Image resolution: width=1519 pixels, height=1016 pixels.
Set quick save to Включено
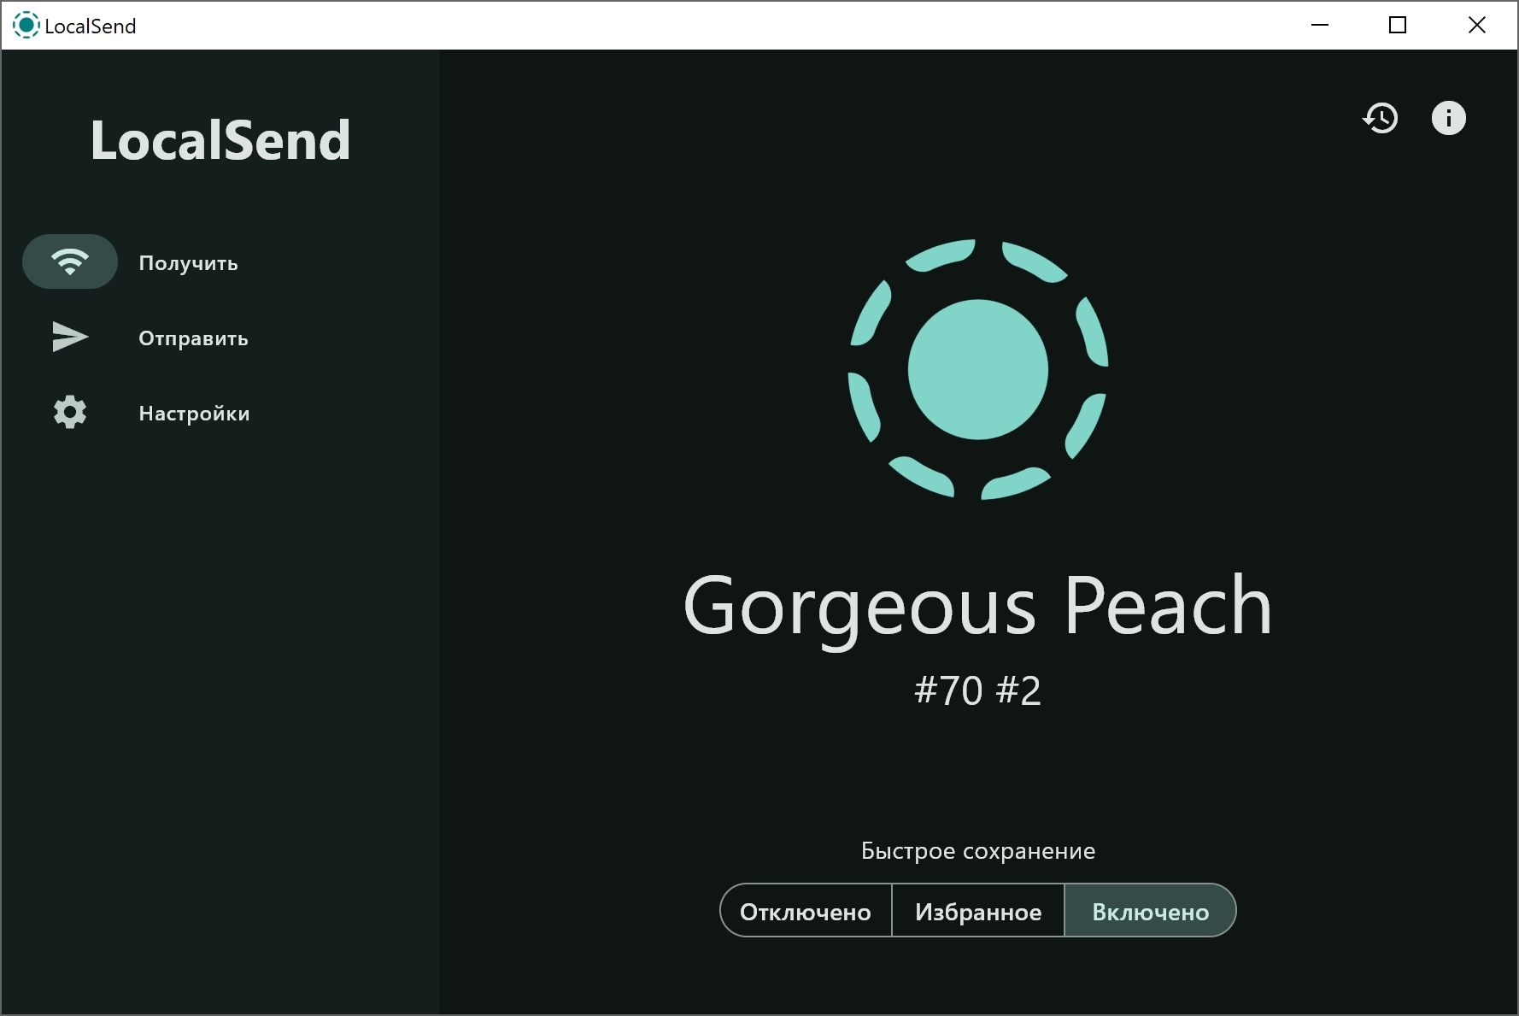[x=1151, y=911]
